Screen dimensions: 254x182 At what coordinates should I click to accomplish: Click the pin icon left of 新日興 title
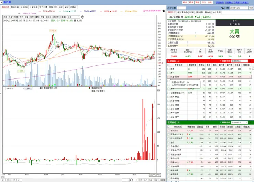(x=1, y=2)
